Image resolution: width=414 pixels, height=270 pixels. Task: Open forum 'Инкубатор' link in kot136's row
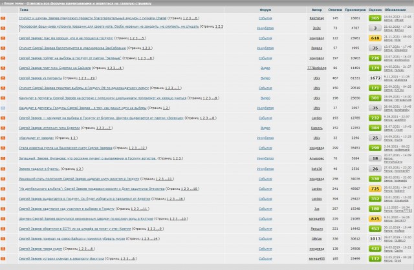(265, 169)
